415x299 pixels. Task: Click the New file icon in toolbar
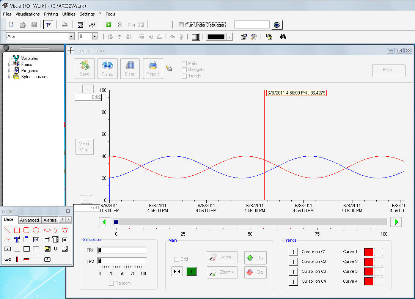pyautogui.click(x=11, y=25)
